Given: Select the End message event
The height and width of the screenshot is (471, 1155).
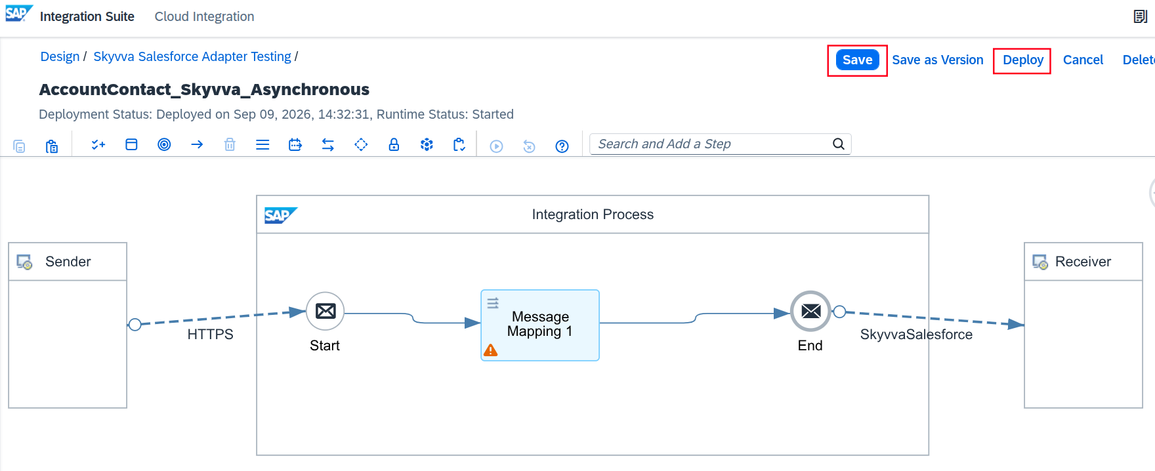Looking at the screenshot, I should pyautogui.click(x=810, y=311).
